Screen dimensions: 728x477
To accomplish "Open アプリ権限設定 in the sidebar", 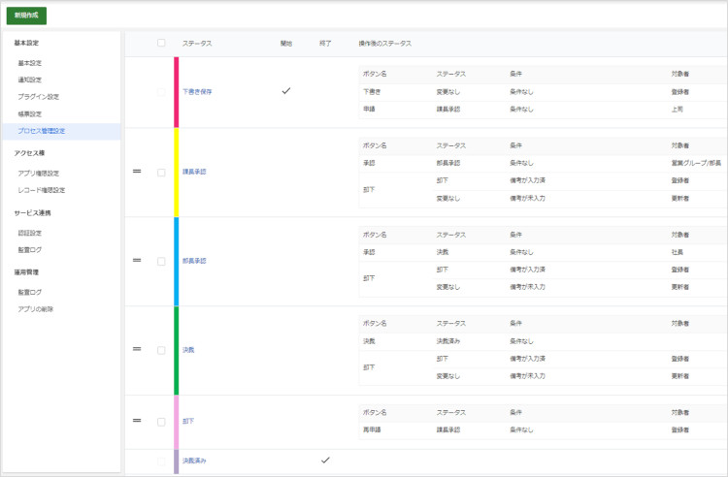I will pyautogui.click(x=39, y=174).
